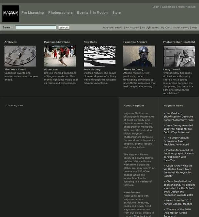
Task: Open the Larry Towell spotlight link
Action: (x=172, y=69)
